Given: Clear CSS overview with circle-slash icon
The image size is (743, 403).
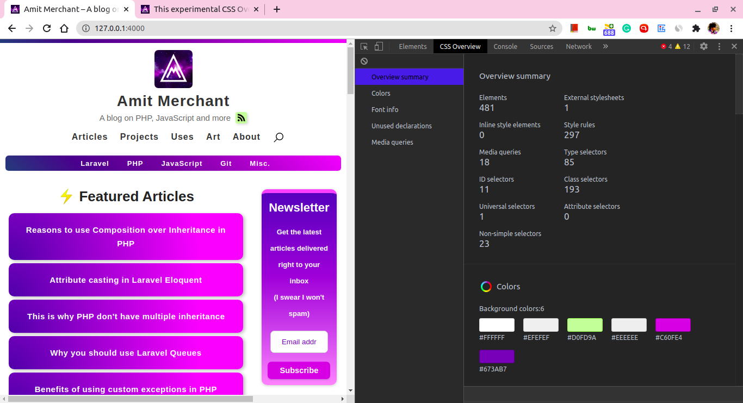Looking at the screenshot, I should point(364,61).
